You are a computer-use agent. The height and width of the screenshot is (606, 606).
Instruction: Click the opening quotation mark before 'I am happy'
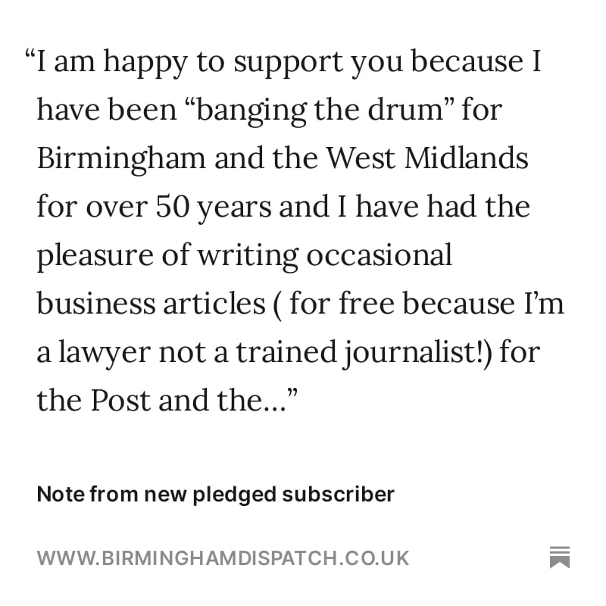pos(30,54)
